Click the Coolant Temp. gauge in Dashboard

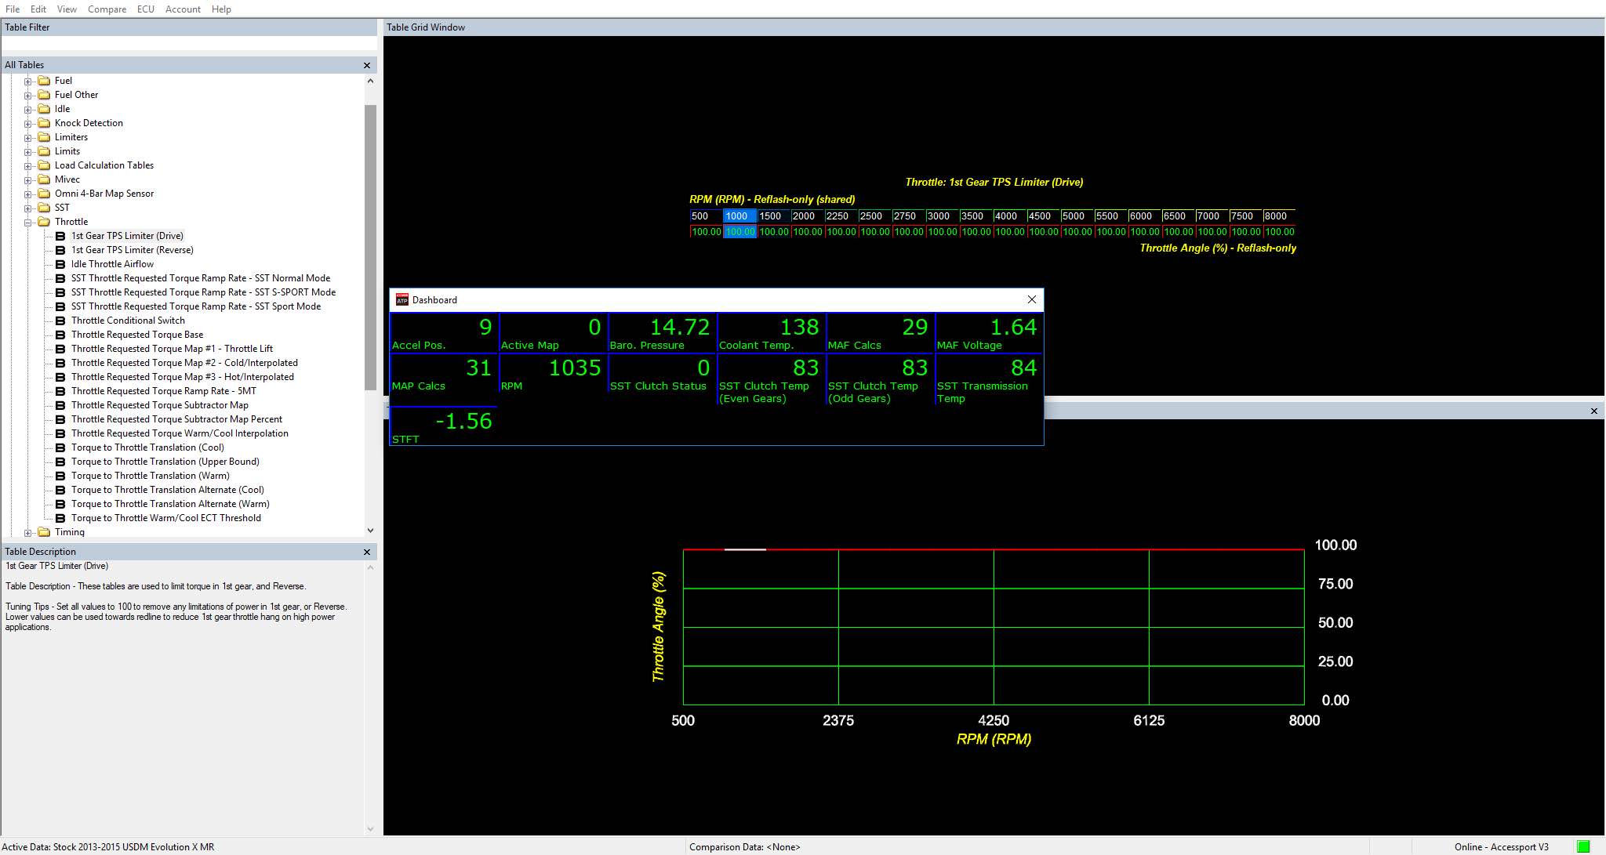click(x=770, y=332)
